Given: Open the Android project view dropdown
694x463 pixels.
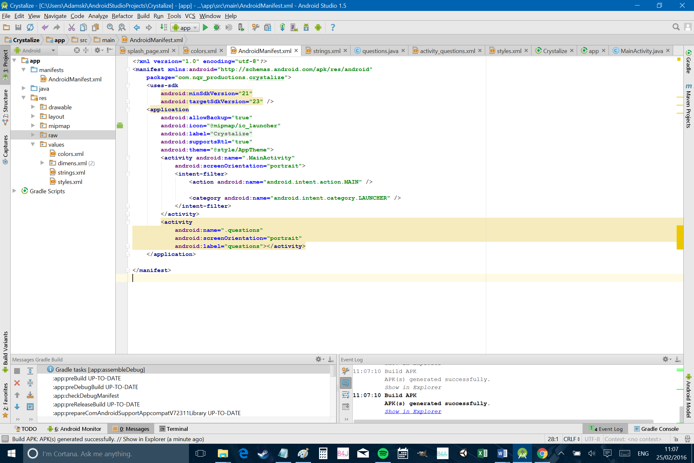Looking at the screenshot, I should coord(35,50).
